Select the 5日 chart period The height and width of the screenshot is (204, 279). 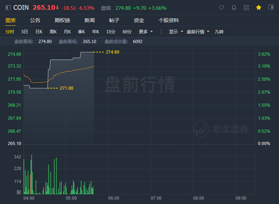pyautogui.click(x=25, y=32)
